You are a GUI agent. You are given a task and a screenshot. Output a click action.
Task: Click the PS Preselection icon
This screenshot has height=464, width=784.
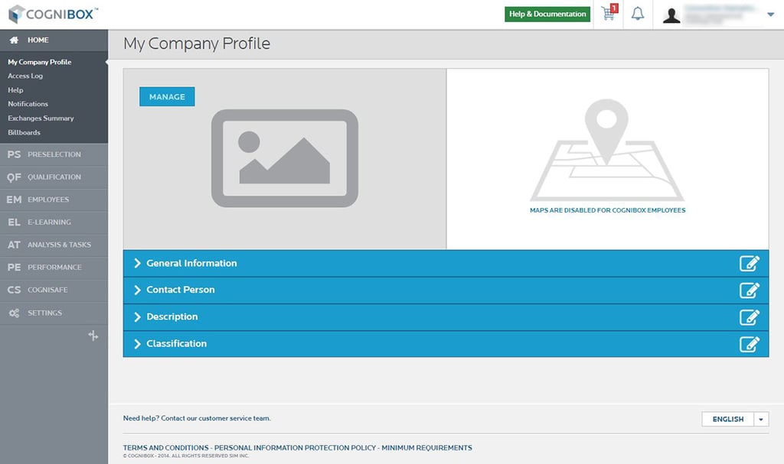(14, 154)
